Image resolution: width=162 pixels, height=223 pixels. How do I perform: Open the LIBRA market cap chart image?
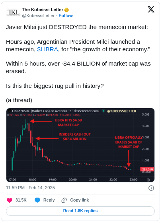tap(81, 146)
